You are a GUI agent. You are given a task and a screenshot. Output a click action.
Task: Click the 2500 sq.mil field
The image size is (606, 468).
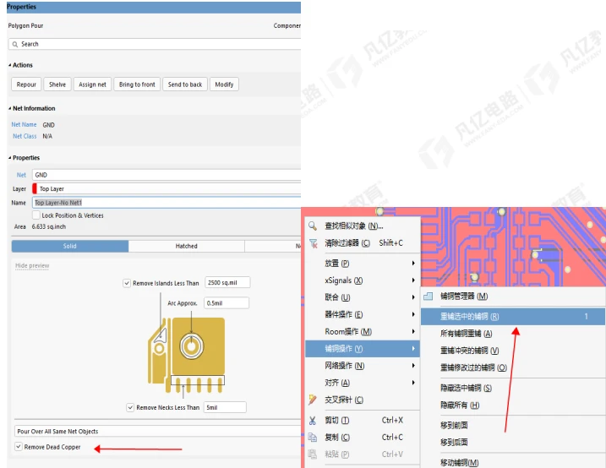227,283
